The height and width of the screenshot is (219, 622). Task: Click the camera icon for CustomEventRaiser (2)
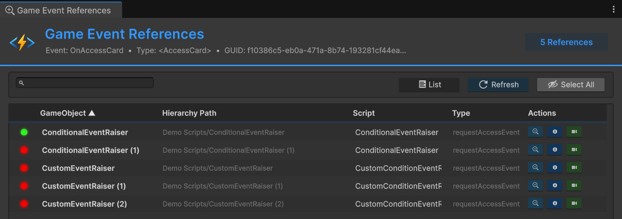(574, 204)
